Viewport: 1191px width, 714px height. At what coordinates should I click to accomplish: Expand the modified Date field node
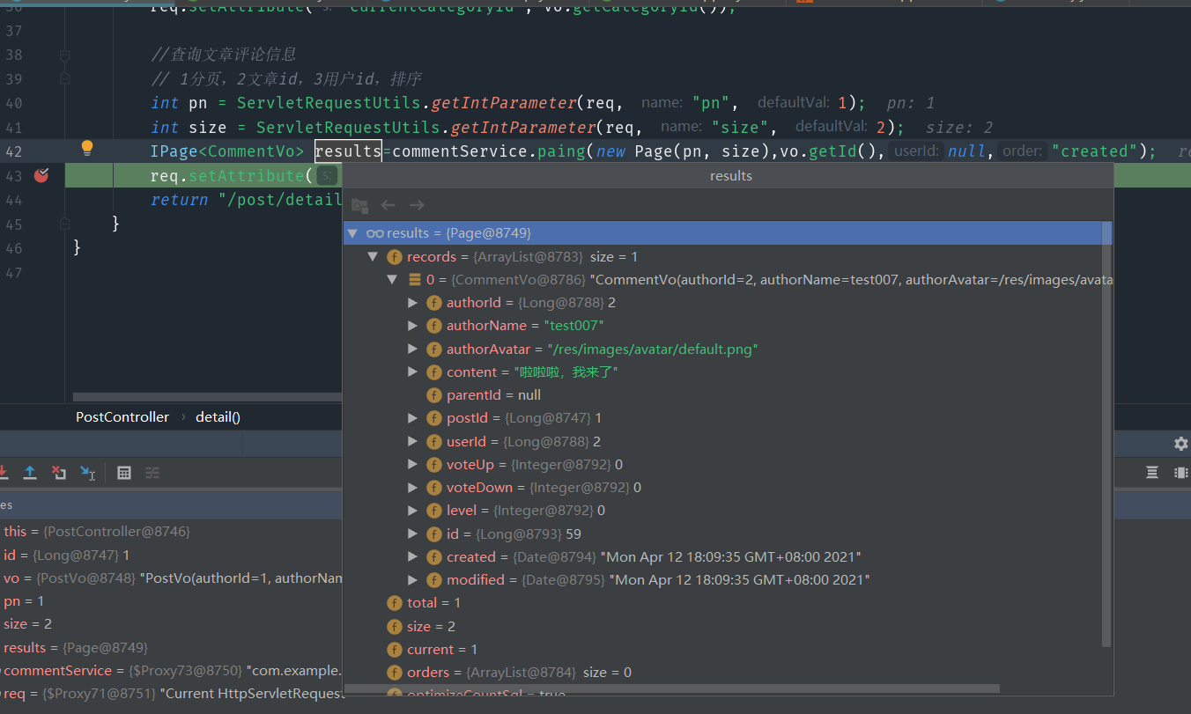(412, 580)
